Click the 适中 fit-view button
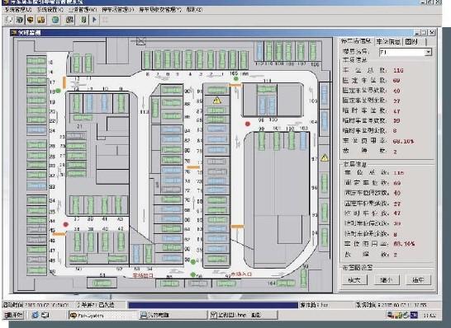 (x=419, y=280)
